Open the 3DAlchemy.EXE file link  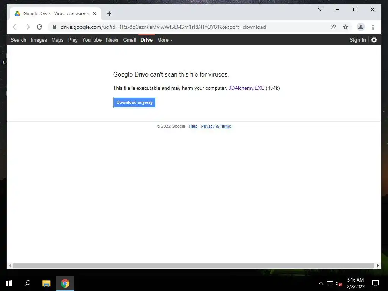[x=246, y=88]
